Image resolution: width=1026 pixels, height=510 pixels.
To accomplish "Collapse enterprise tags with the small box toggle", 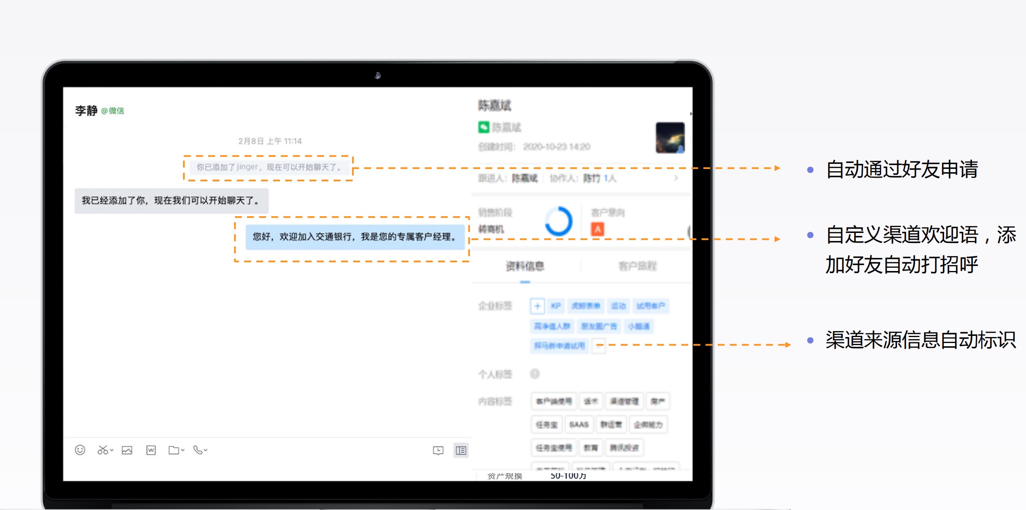I will click(599, 345).
